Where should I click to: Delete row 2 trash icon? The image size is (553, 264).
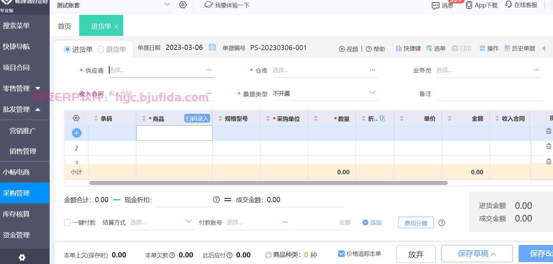coord(549,146)
